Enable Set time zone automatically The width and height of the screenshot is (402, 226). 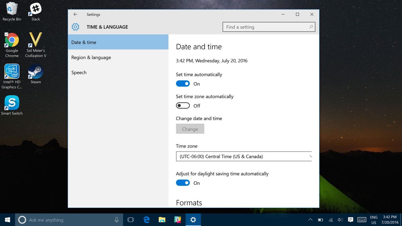point(183,105)
